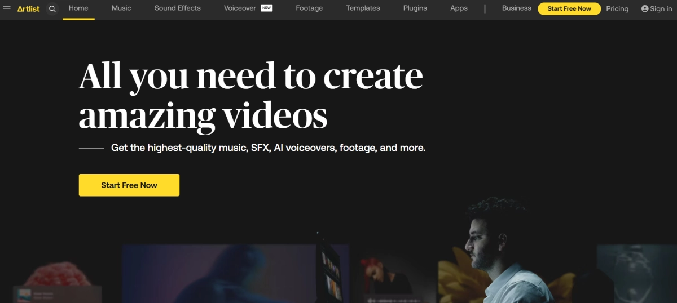Viewport: 677px width, 303px height.
Task: Click the large Start Free Now hero button
Action: click(129, 185)
